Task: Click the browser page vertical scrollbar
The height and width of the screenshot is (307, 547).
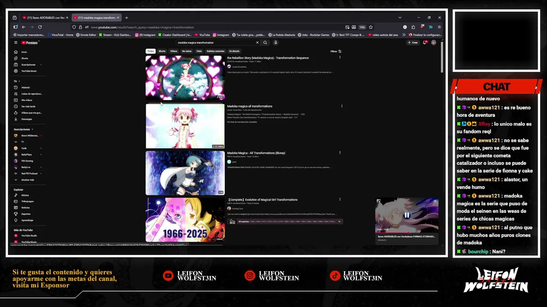Action: click(x=442, y=57)
